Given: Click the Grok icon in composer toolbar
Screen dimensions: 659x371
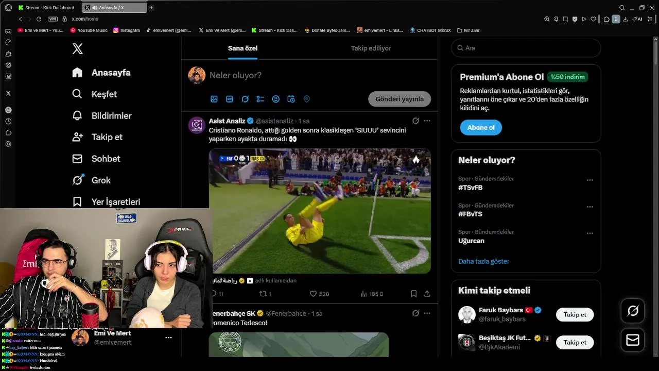Looking at the screenshot, I should pos(245,99).
